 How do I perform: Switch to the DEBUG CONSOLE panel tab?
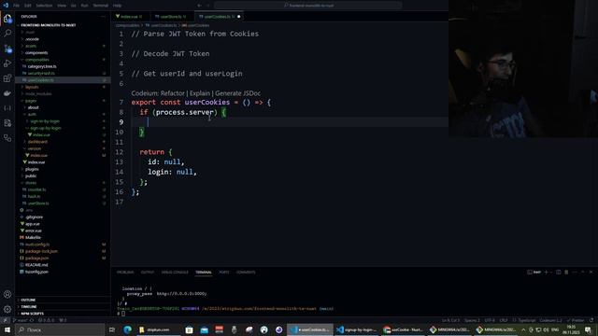pyautogui.click(x=175, y=272)
